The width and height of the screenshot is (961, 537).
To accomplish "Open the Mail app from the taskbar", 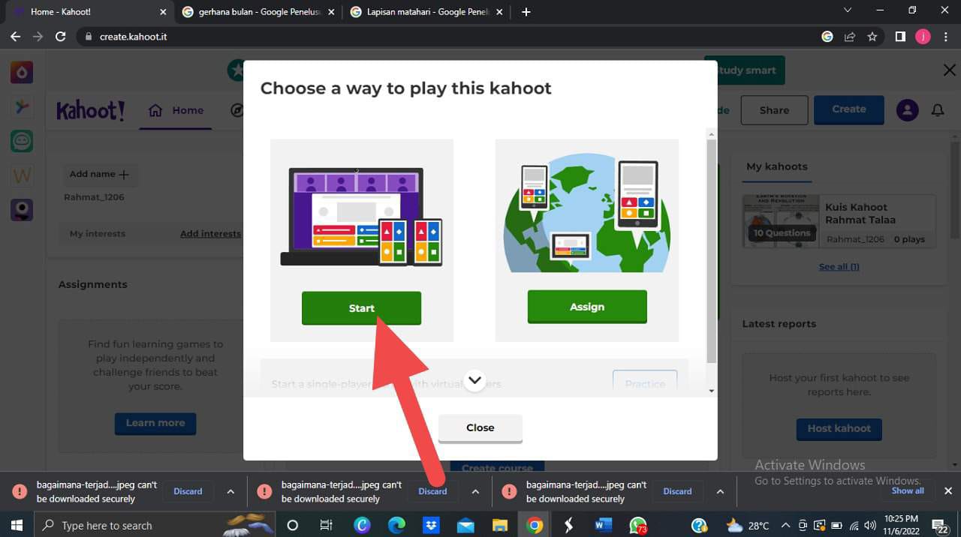I will (x=465, y=525).
